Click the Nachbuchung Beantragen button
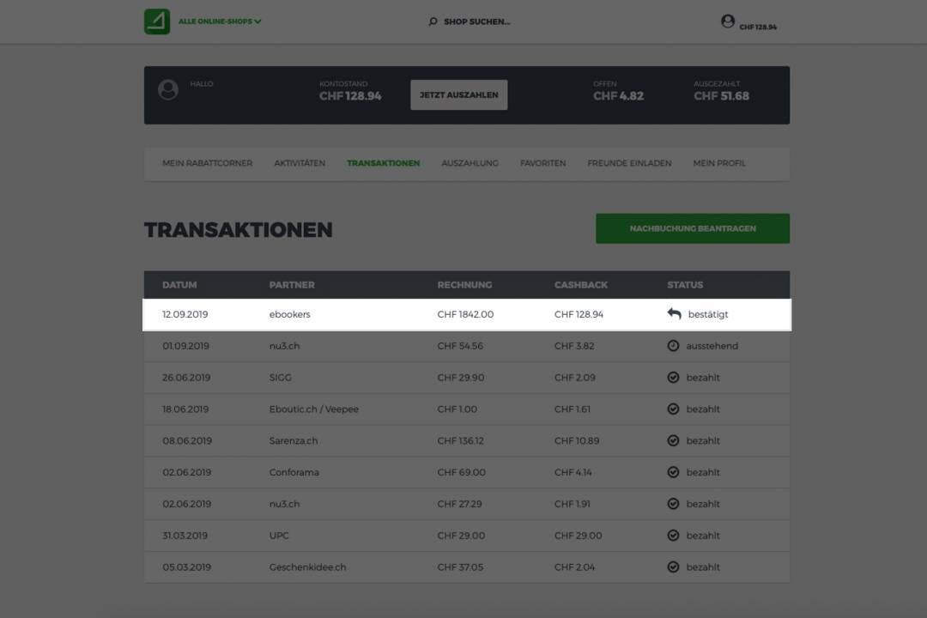927x618 pixels. [693, 228]
